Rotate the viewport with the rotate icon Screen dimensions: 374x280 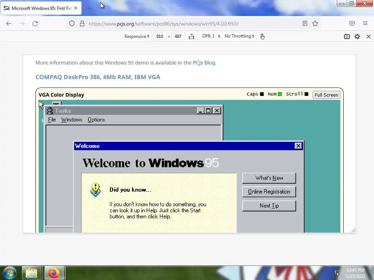pyautogui.click(x=191, y=36)
